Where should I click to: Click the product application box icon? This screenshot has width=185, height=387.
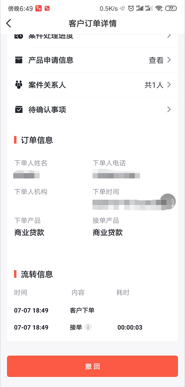coord(18,60)
